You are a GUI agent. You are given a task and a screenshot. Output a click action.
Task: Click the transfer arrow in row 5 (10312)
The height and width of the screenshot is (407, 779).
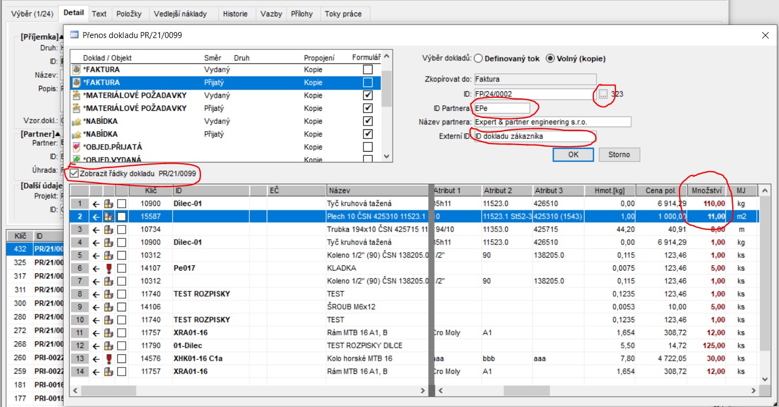pos(96,255)
